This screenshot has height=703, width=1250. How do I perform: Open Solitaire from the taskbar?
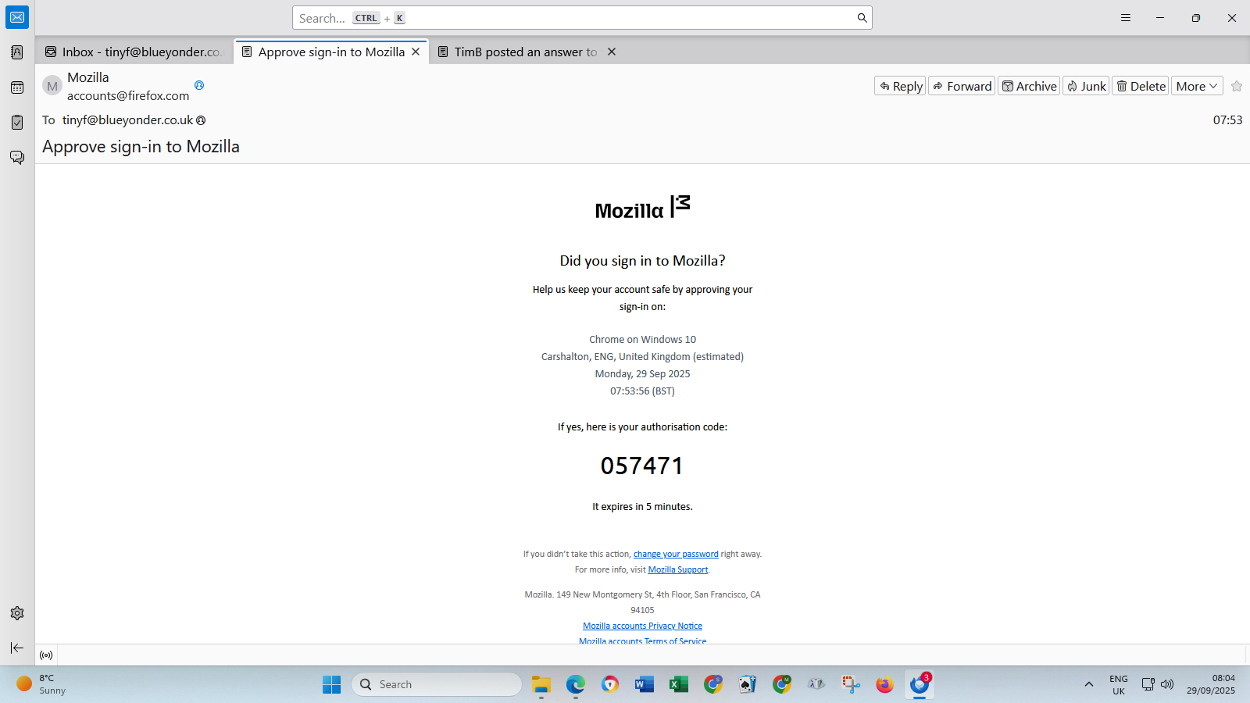tap(748, 684)
